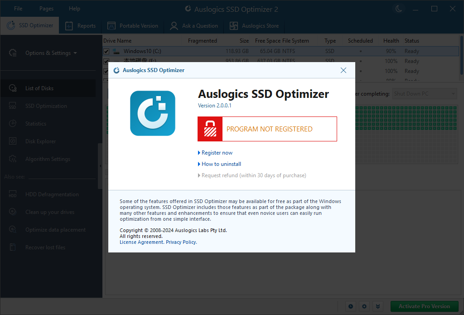This screenshot has width=464, height=315.
Task: Open the Options & Settings dropdown arrow
Action: tap(75, 53)
